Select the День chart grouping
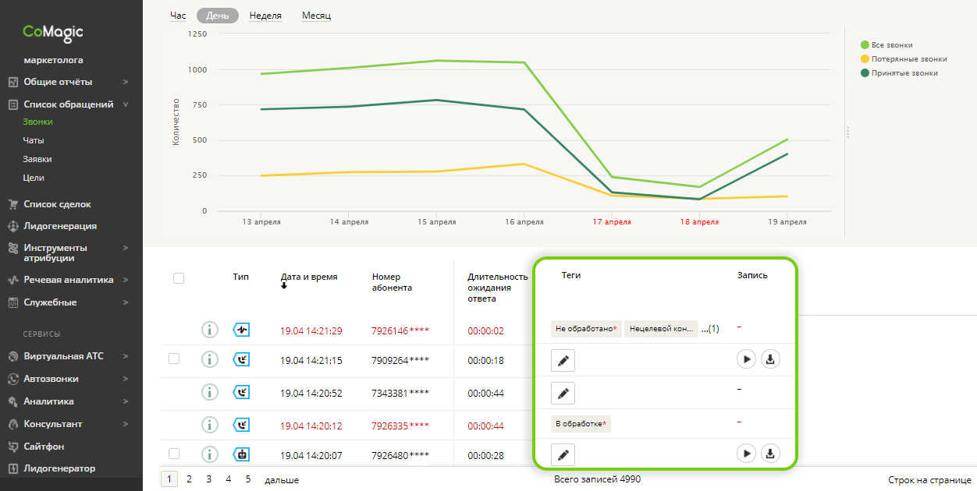Screen dimensions: 977x491 tap(218, 16)
